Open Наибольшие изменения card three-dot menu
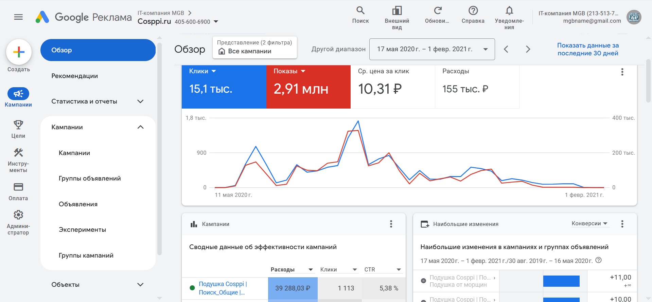The height and width of the screenshot is (302, 652). 622,224
